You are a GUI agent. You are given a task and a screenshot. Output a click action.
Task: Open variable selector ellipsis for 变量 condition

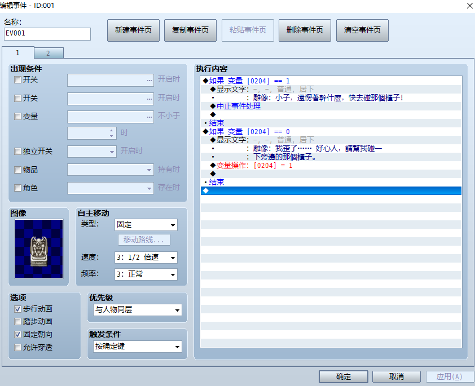(x=149, y=117)
